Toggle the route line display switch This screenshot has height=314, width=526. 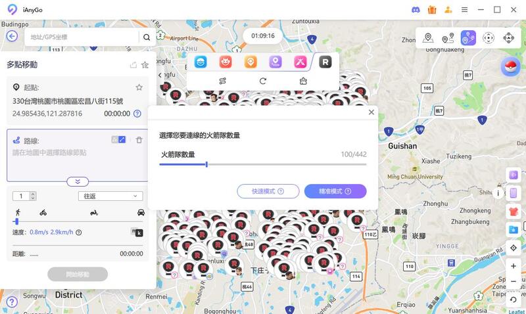118,139
